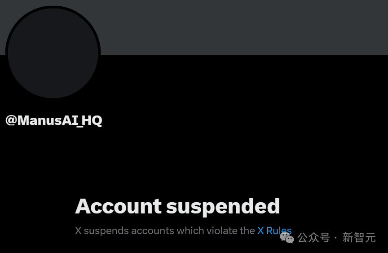Click the dot separator in the watermark
The width and height of the screenshot is (388, 253).
335,238
